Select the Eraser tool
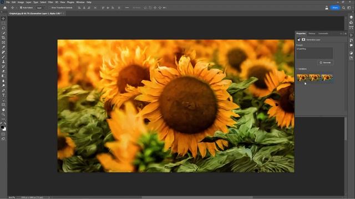 pos(3,71)
